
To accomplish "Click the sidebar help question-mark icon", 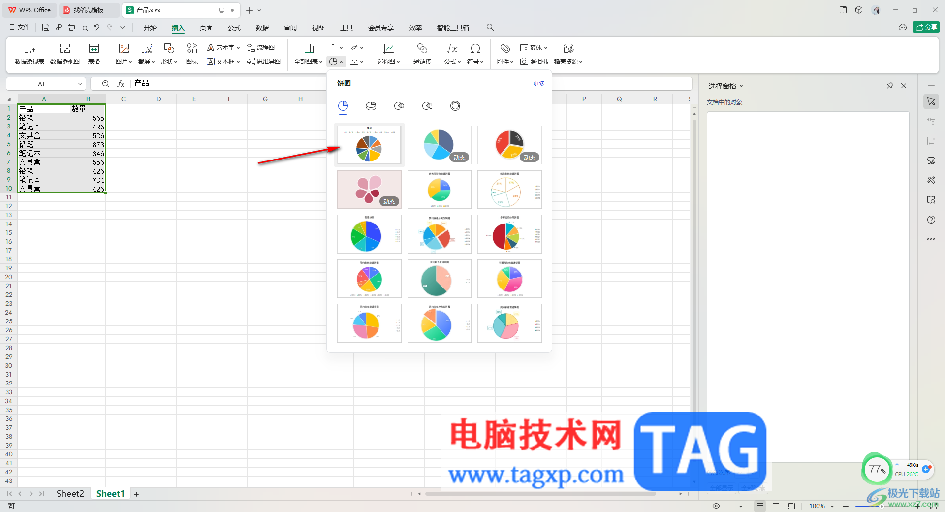I will [x=931, y=220].
